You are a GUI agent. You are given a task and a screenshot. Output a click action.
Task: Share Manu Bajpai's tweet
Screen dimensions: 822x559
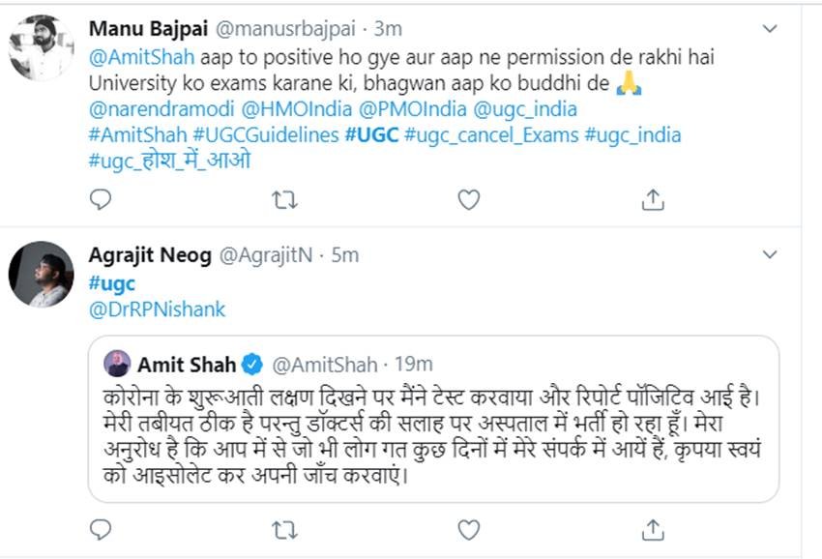click(x=653, y=200)
